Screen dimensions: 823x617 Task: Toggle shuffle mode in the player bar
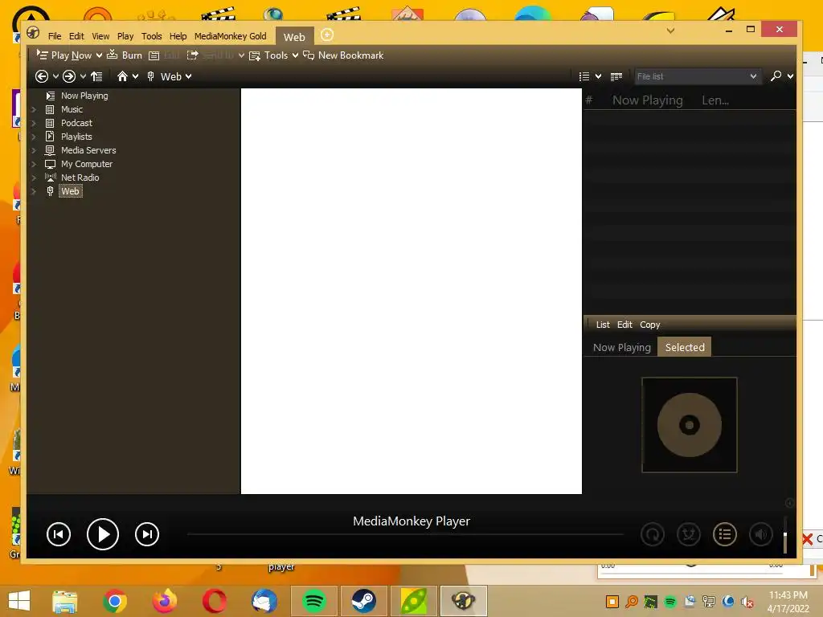(689, 534)
